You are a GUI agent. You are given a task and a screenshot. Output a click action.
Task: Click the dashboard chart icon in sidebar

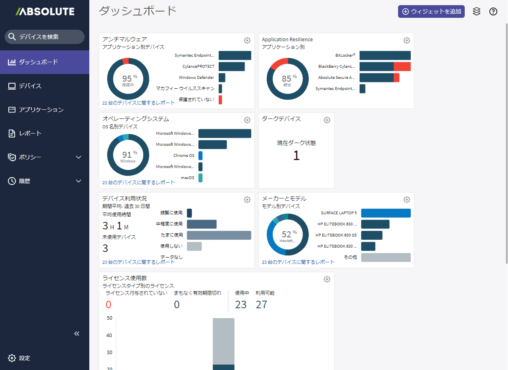[x=12, y=62]
